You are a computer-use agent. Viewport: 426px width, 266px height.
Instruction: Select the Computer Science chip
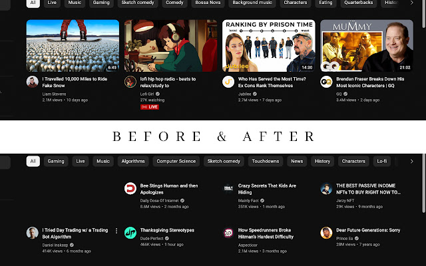176,161
